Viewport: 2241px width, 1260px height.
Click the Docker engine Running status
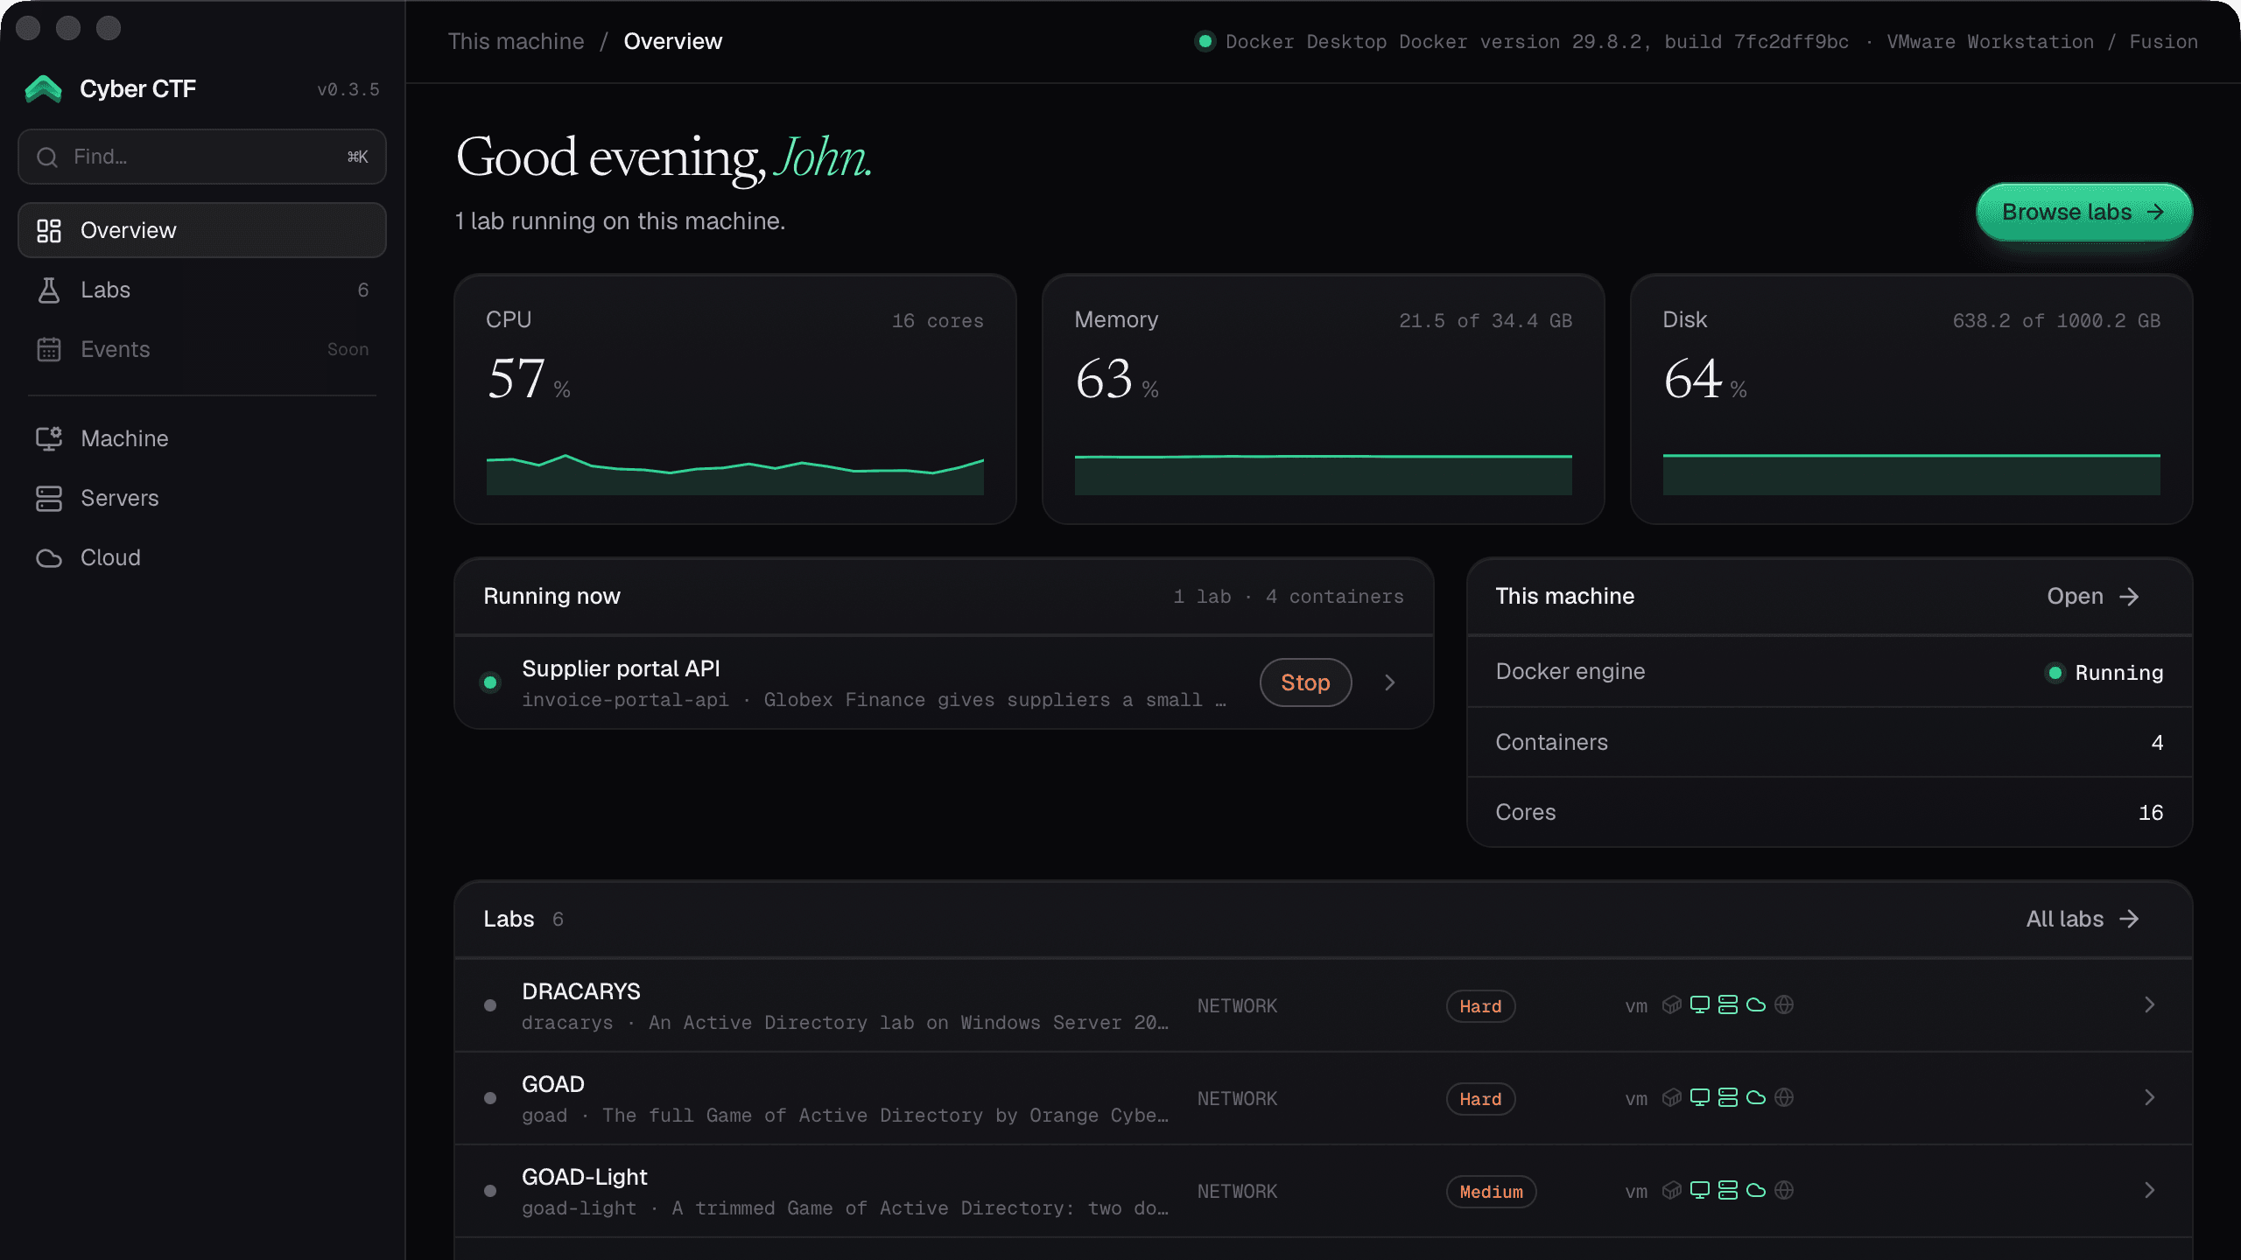[x=2104, y=672]
